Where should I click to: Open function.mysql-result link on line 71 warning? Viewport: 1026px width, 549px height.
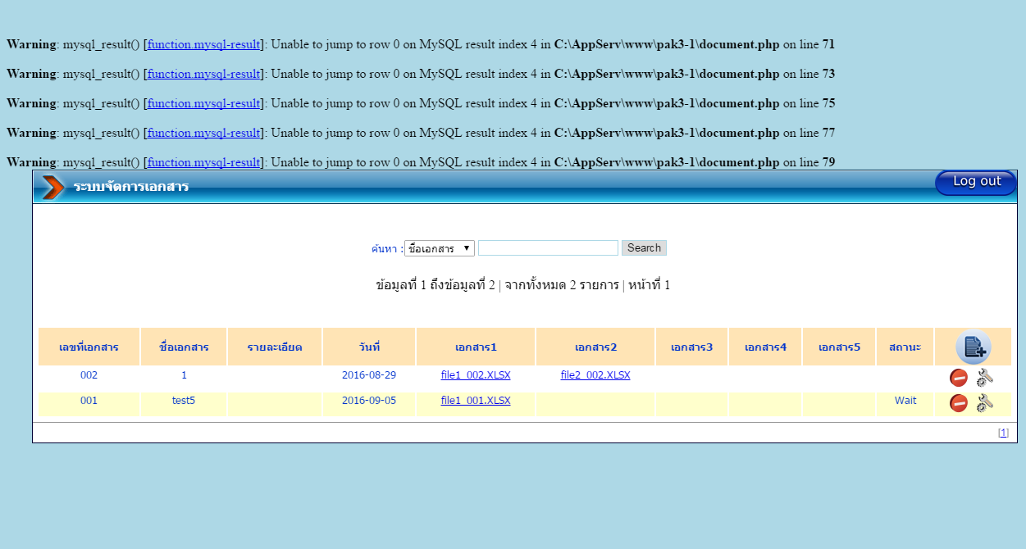(204, 44)
